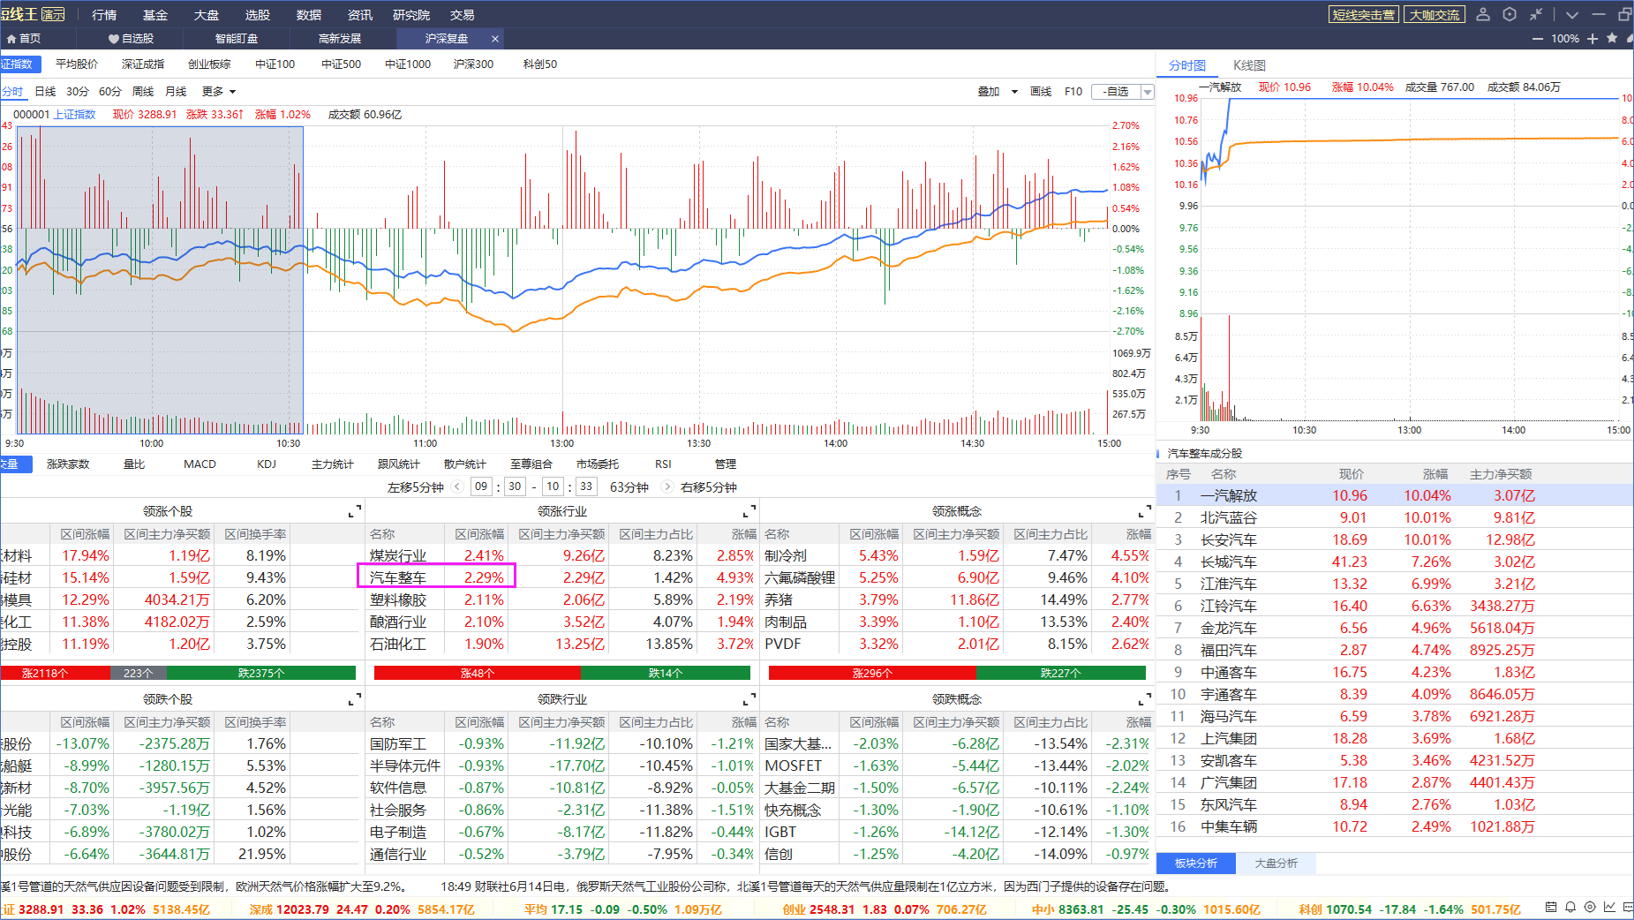Expand the 领跌个股 panel with its maximize icon
The image size is (1634, 920).
(355, 699)
